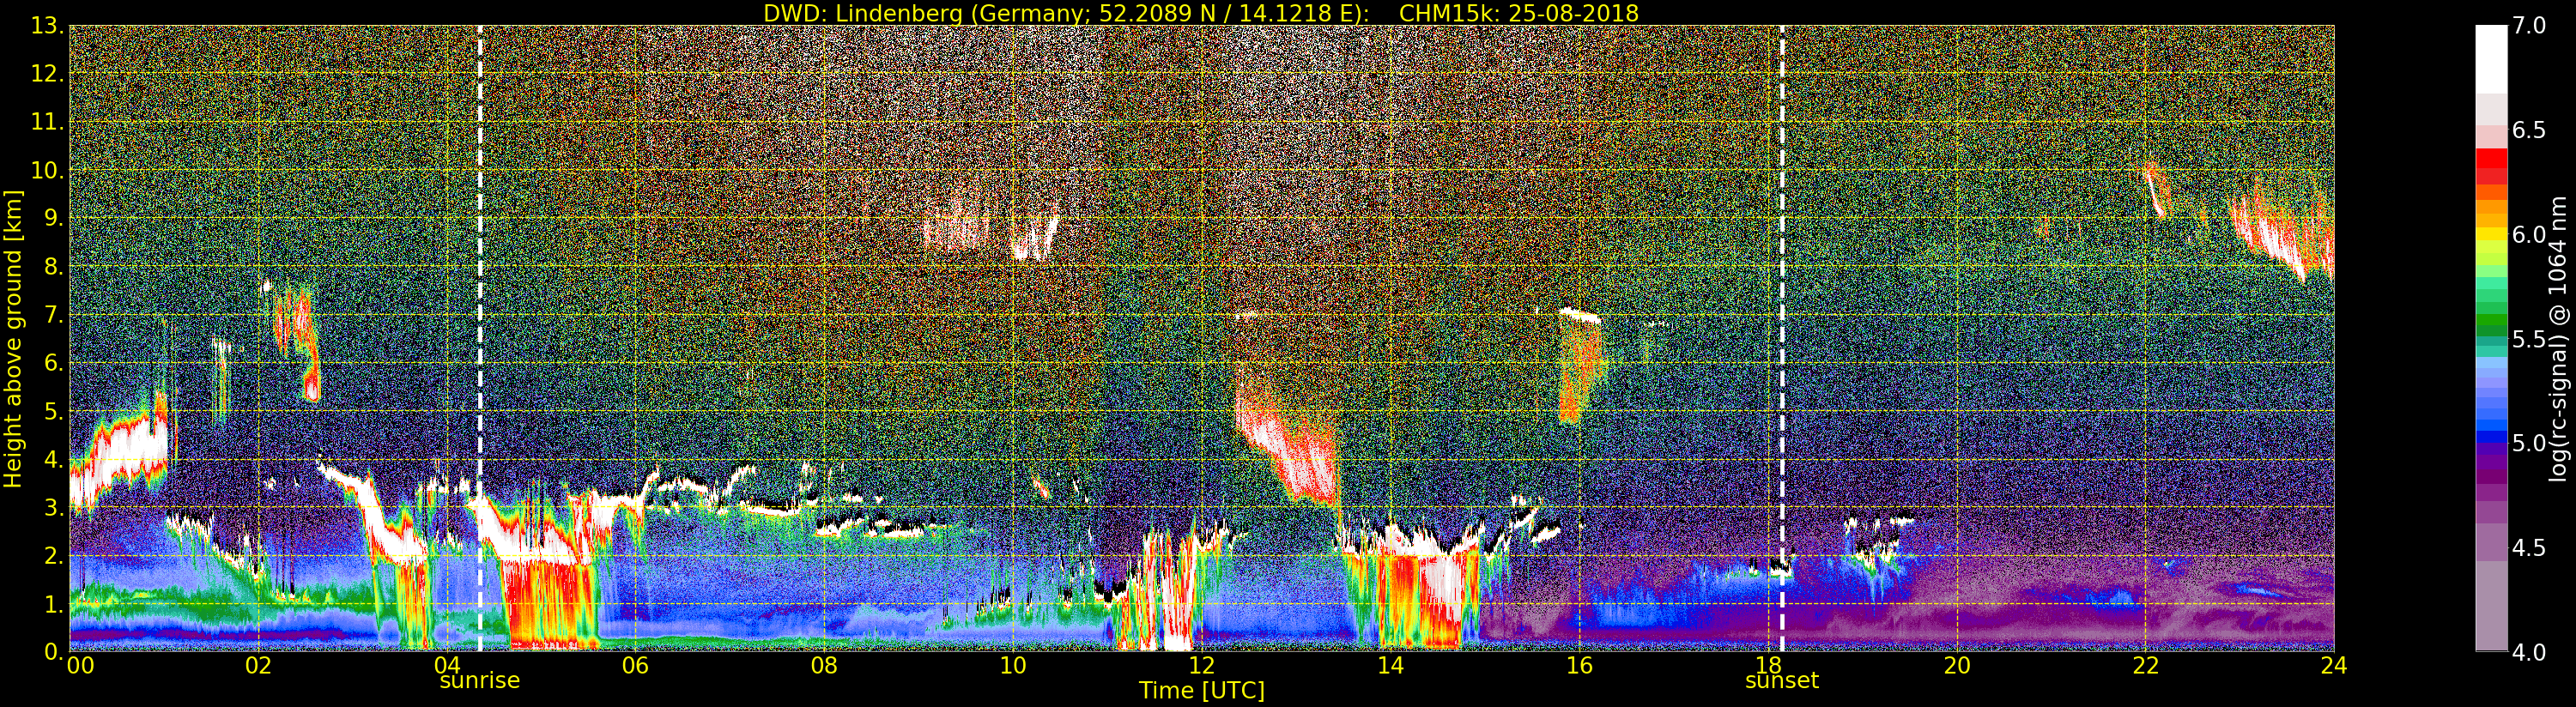Click the colorbar tick value '6.5'
The height and width of the screenshot is (707, 2576).
(x=2529, y=130)
